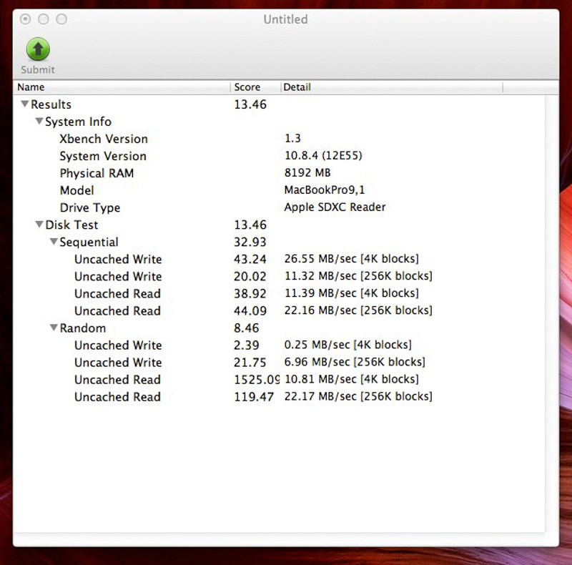Select the Drive Type row

click(x=90, y=207)
